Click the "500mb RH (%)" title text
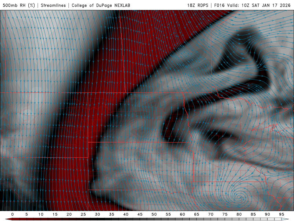Image resolution: width=294 pixels, height=221 pixels. pos(19,5)
